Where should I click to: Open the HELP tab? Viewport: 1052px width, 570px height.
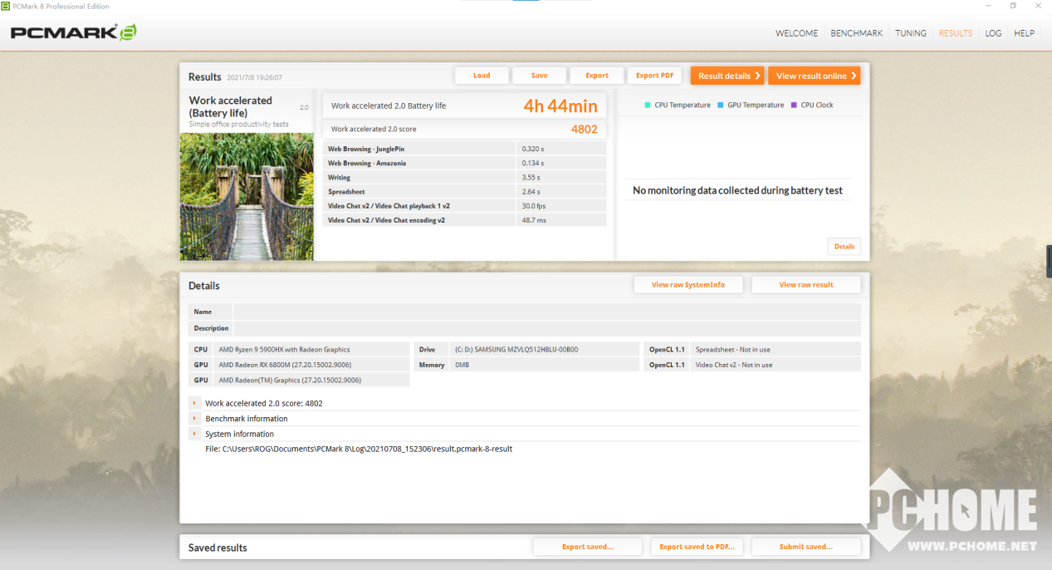pyautogui.click(x=1024, y=33)
